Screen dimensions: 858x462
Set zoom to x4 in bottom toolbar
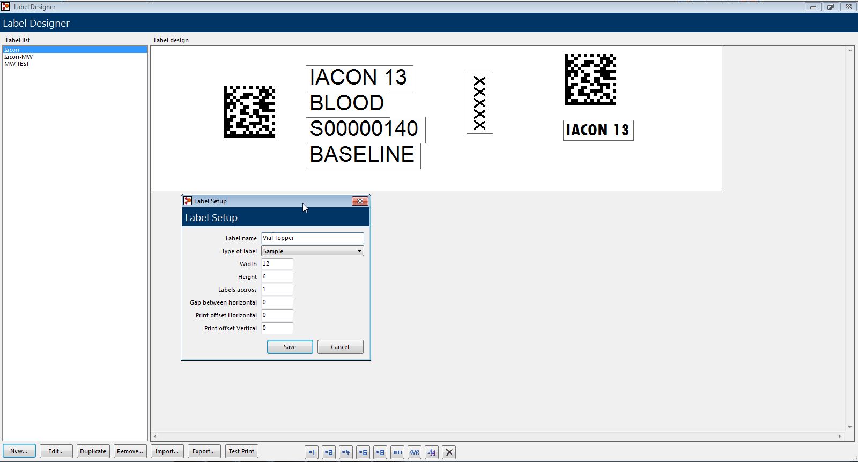pyautogui.click(x=346, y=452)
